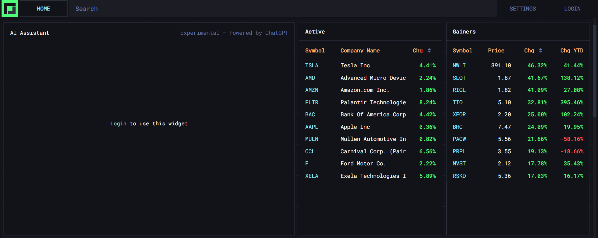
Task: Click the -58.16% YTD value
Action: tap(572, 139)
